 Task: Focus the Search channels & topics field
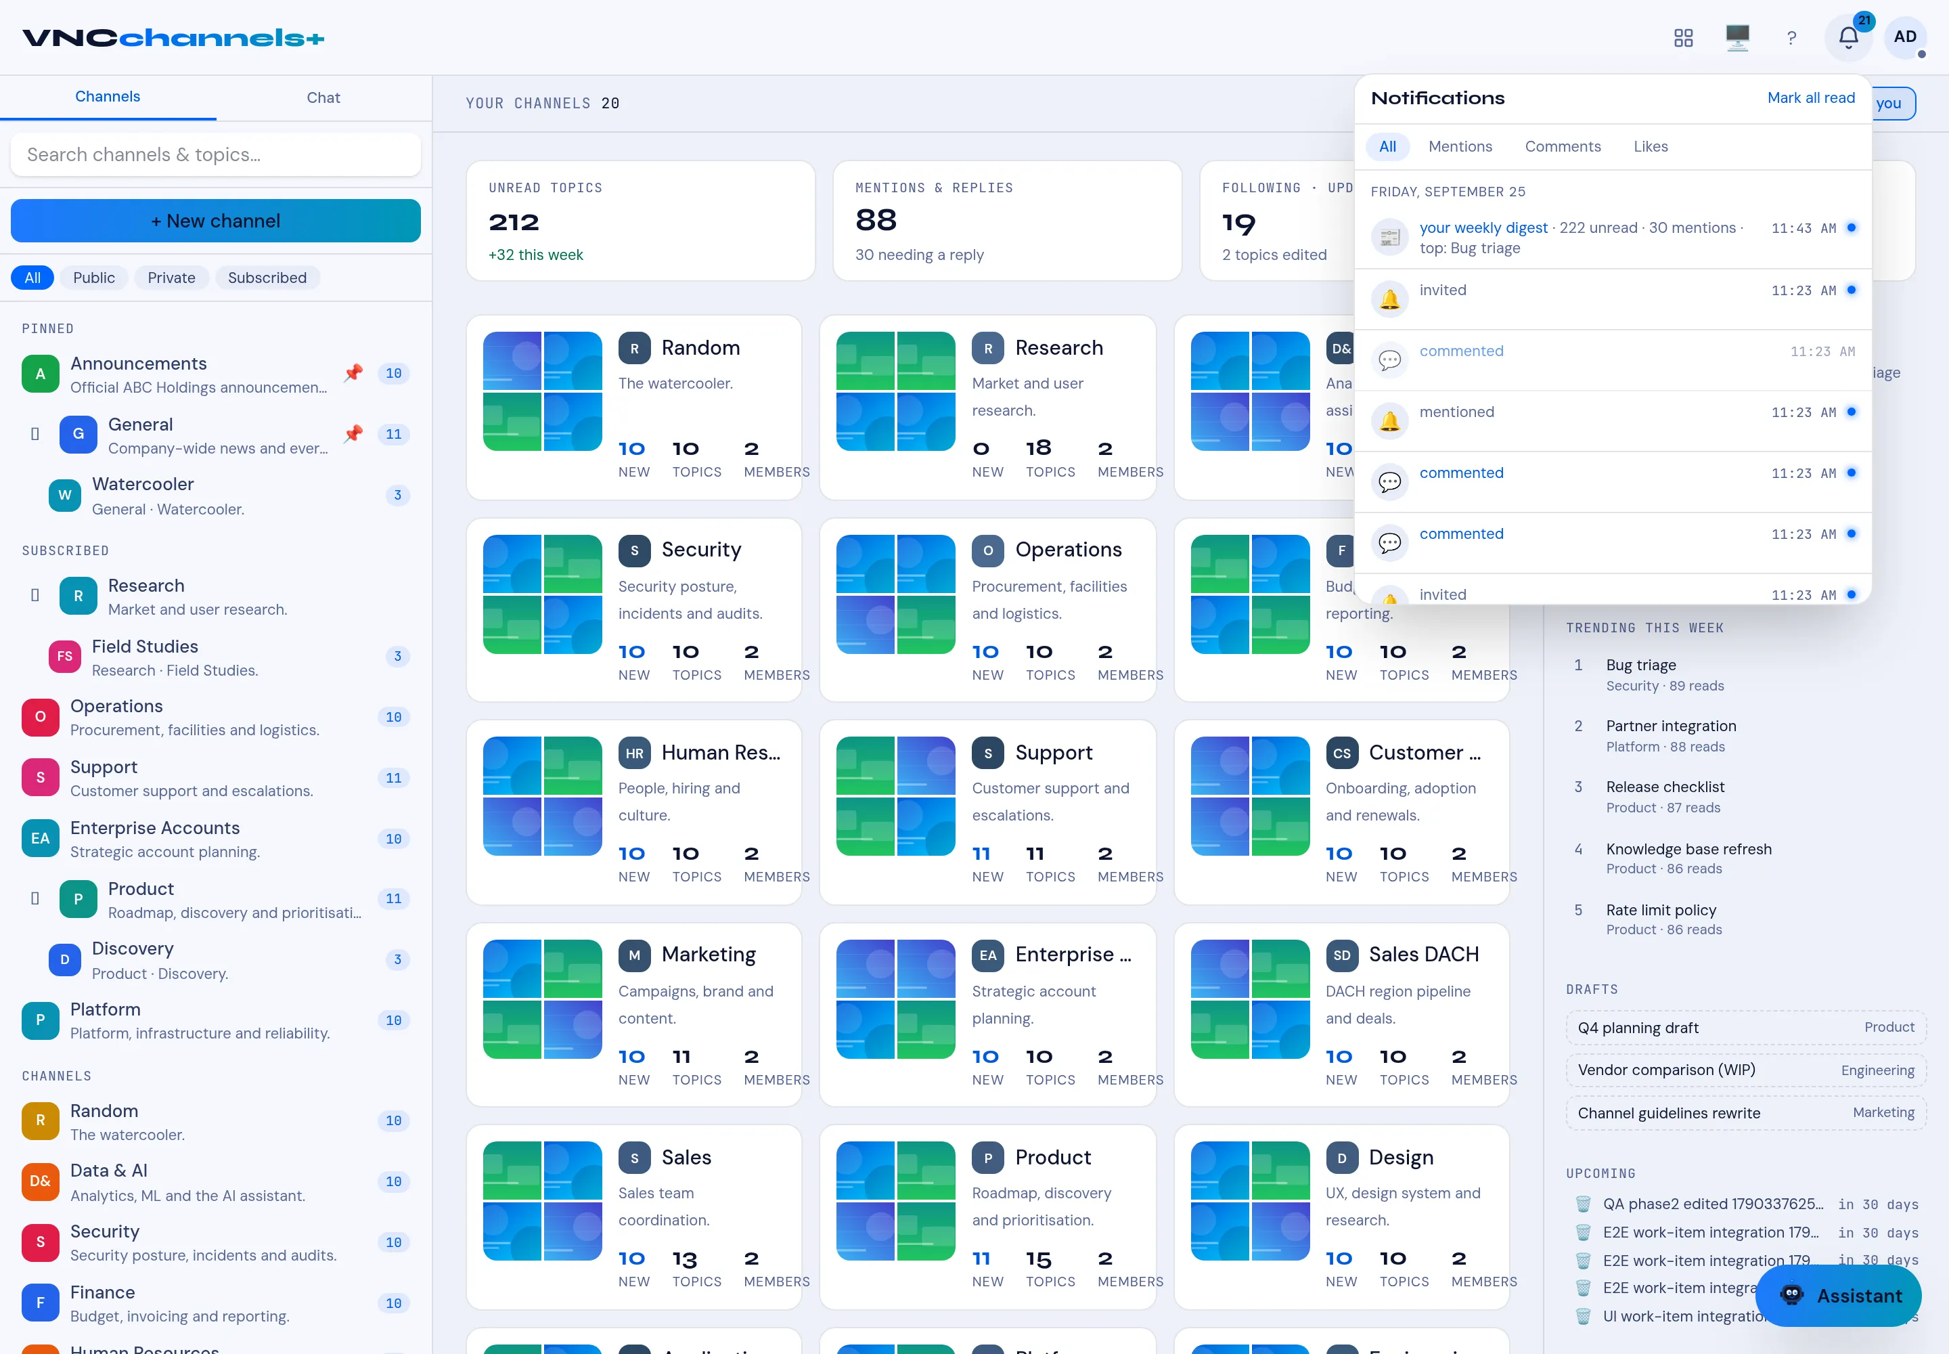(215, 154)
